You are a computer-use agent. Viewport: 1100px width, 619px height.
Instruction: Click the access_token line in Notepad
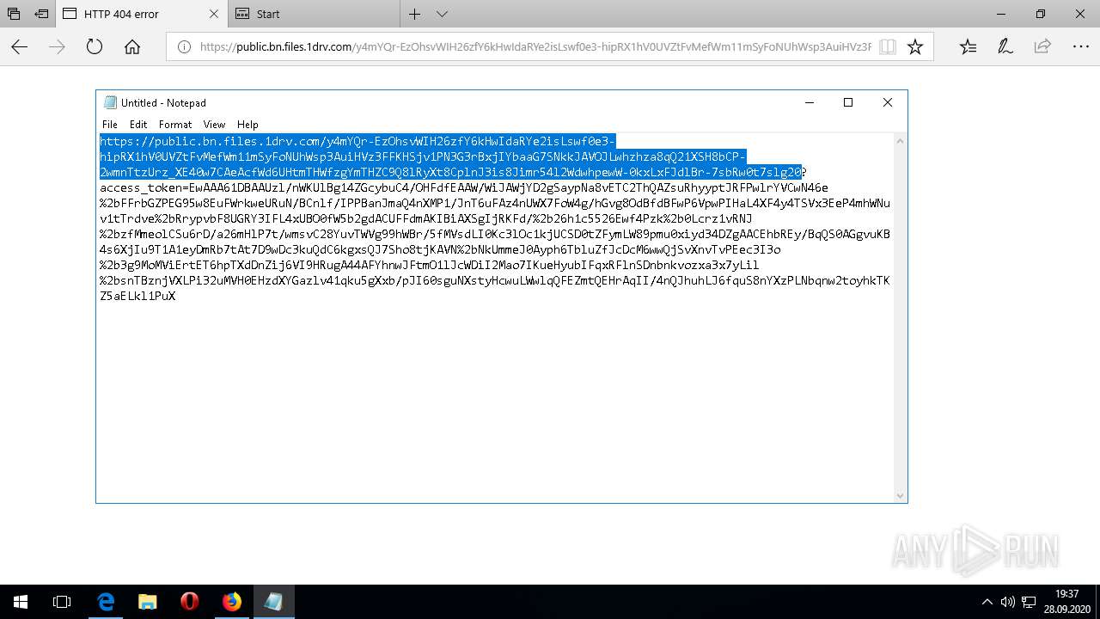(464, 187)
